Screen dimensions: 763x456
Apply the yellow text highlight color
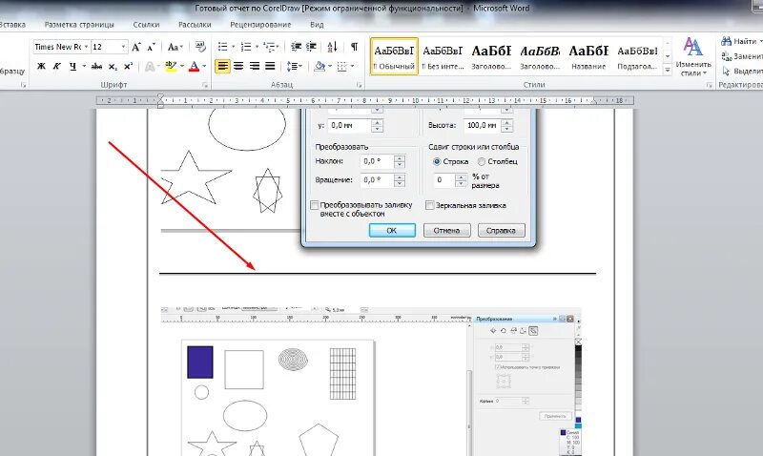[x=171, y=66]
